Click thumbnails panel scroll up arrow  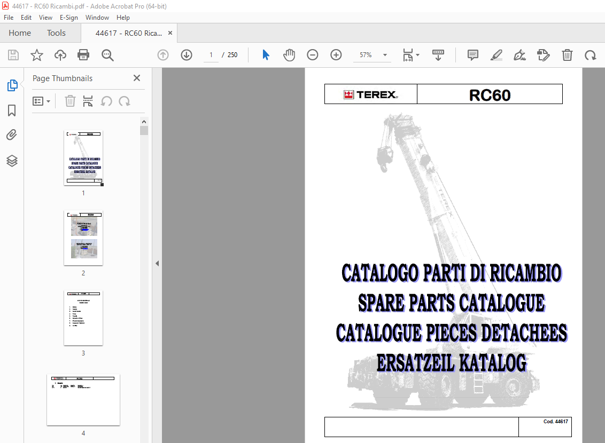[144, 122]
